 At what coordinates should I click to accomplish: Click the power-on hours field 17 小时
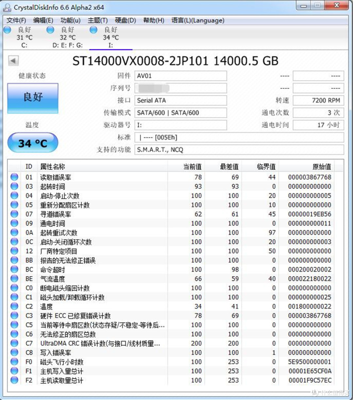(318, 125)
